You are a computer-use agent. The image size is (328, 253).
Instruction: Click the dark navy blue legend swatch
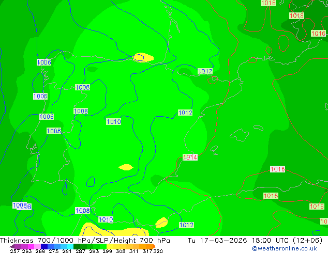pos(44,246)
